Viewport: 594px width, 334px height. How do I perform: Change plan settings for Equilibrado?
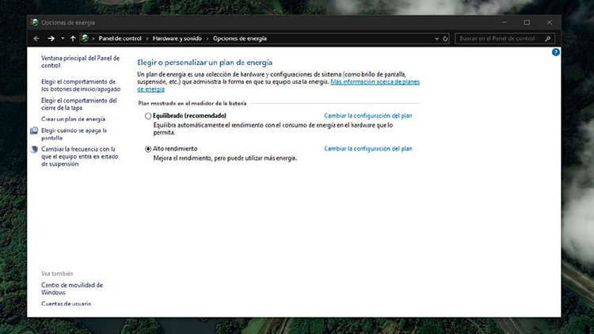click(367, 116)
